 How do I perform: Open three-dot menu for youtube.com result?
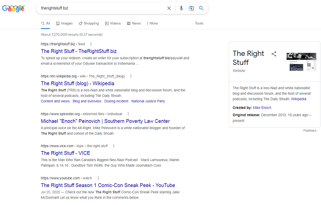(x=98, y=178)
